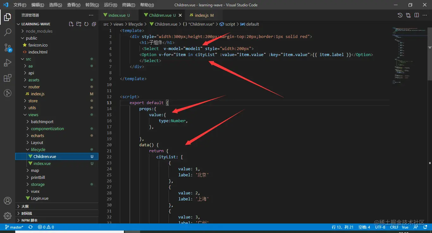Close the Children.vue editor tab
The image size is (432, 233).
pos(180,15)
